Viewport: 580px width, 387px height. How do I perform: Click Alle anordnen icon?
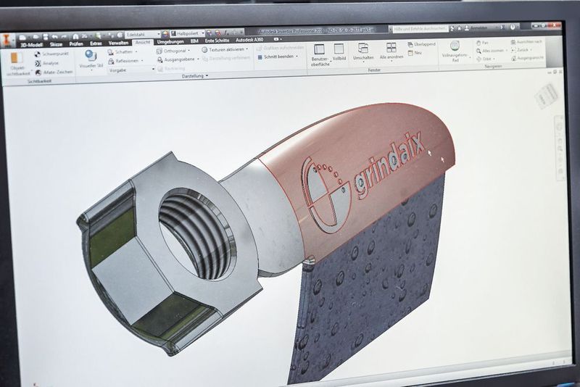coord(391,47)
